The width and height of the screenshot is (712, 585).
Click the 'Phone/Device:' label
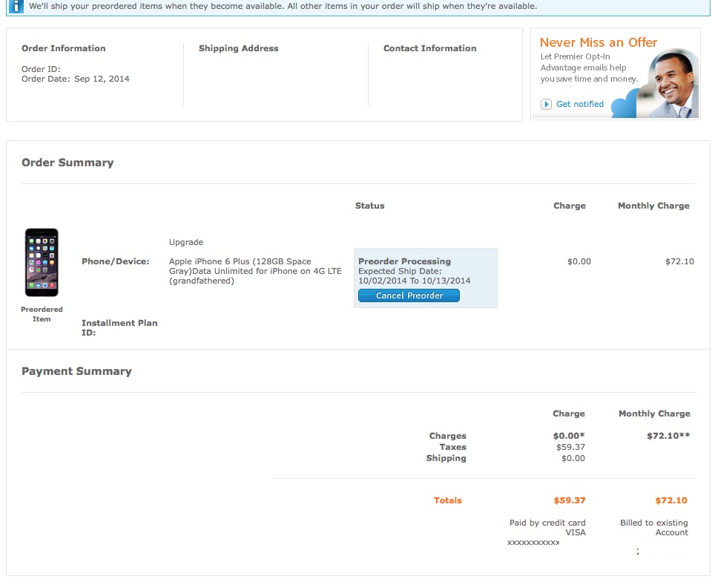(x=116, y=261)
